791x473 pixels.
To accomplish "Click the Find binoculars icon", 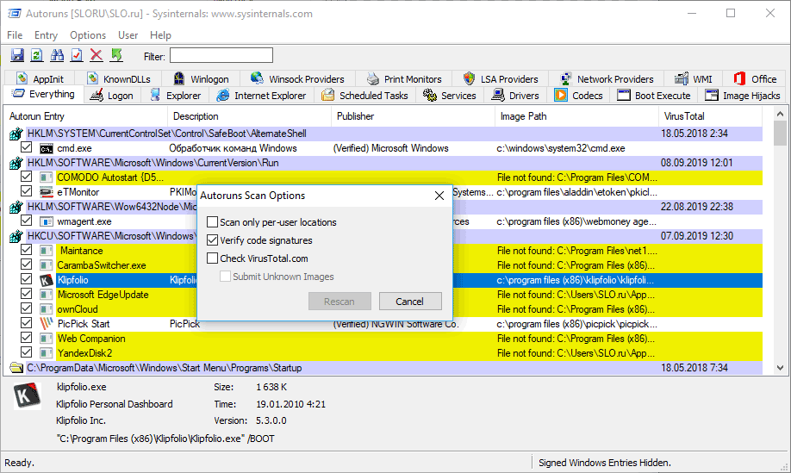I will tap(57, 55).
